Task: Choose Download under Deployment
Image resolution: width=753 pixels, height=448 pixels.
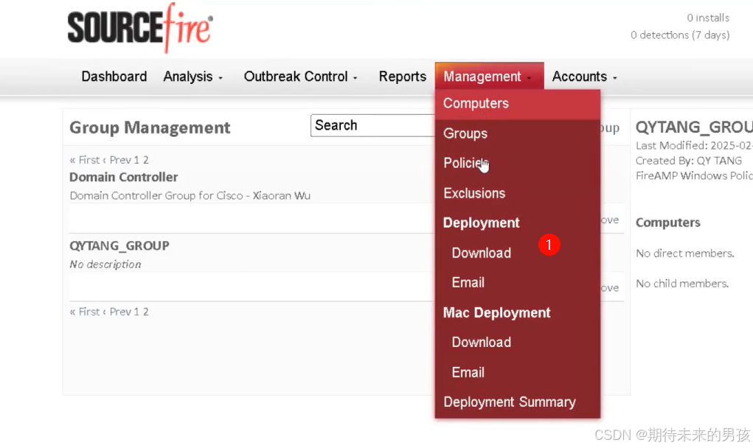Action: [x=481, y=253]
